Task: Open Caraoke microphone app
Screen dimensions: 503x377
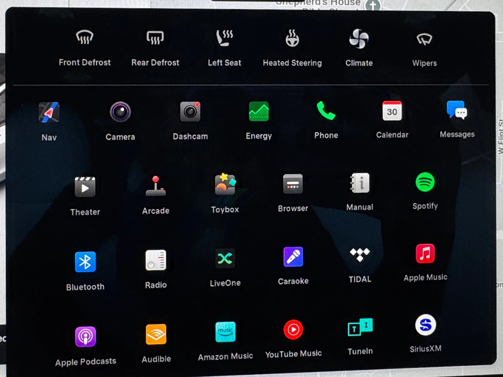Action: click(293, 257)
